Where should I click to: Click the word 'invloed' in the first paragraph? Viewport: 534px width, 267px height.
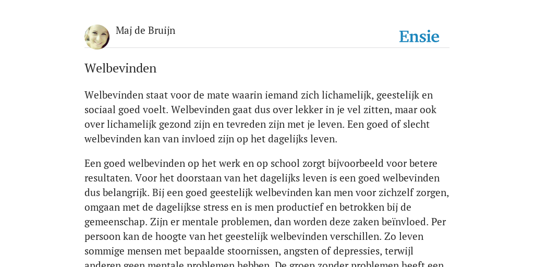click(x=194, y=139)
